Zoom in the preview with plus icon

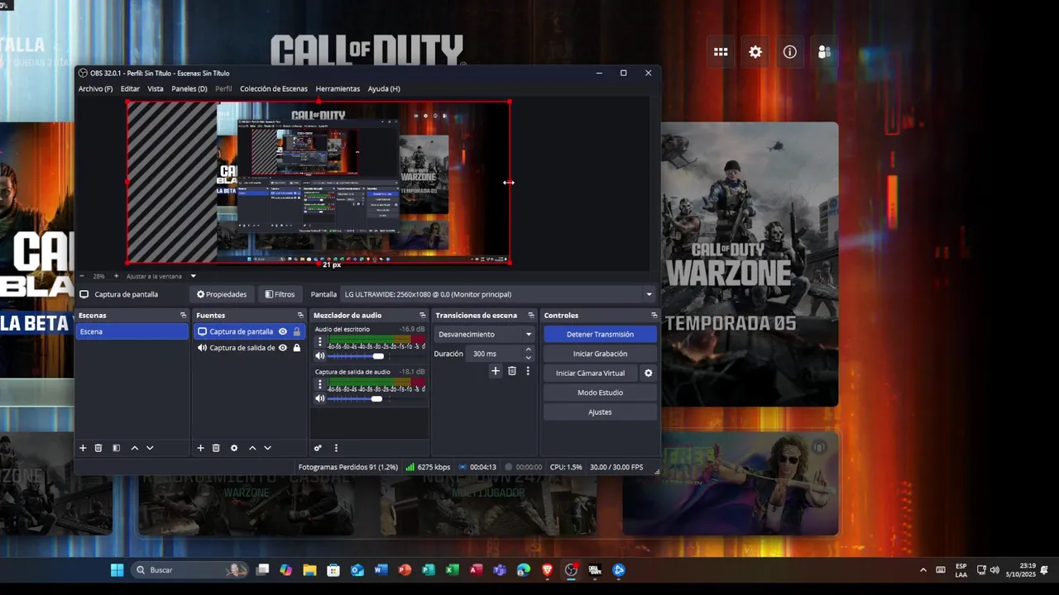tap(116, 276)
